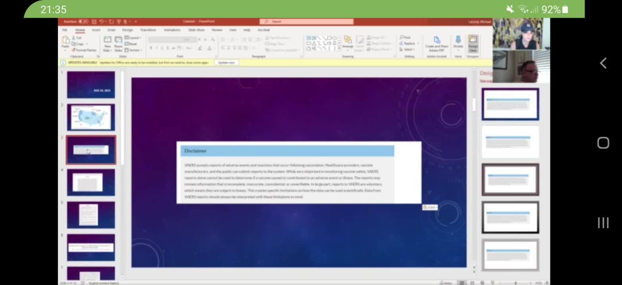
Task: Open the Font Color dropdown arrow
Action: coord(214,48)
